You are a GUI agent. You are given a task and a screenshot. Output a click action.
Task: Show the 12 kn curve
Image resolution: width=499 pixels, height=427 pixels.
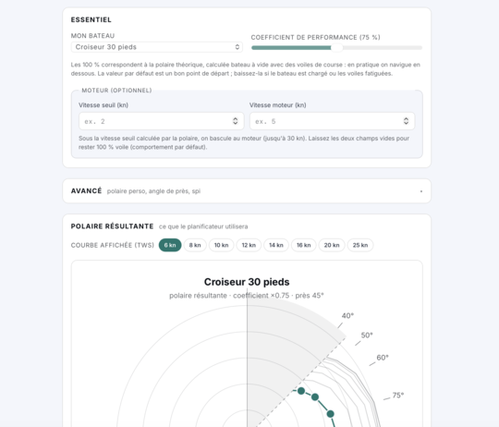coord(249,245)
